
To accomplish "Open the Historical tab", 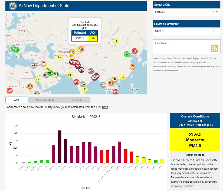I will [x=76, y=100].
